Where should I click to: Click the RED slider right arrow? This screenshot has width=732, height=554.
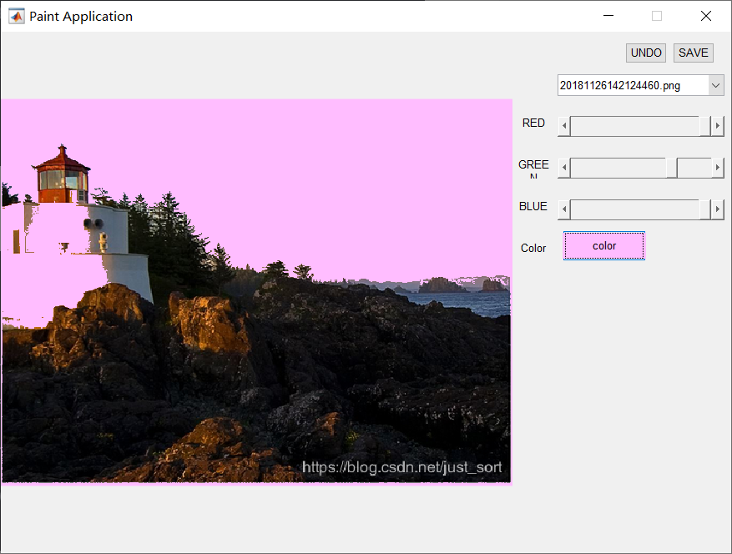(x=716, y=126)
